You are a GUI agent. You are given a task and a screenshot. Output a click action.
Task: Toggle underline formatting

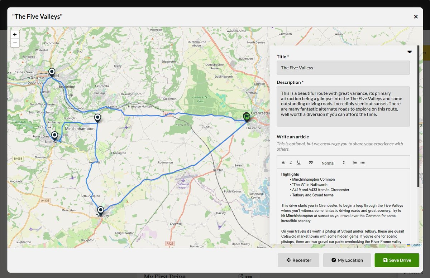(299, 162)
